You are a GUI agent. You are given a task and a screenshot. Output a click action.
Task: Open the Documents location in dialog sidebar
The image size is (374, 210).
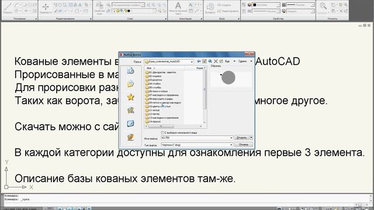(x=130, y=84)
